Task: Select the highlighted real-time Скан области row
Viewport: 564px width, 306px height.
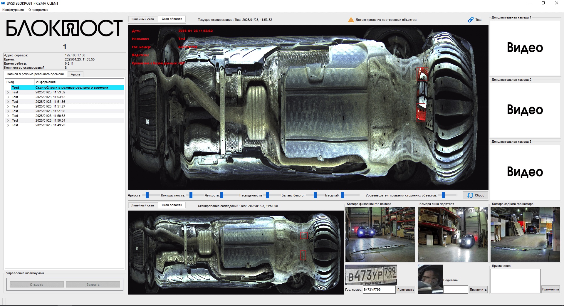Action: [68, 88]
